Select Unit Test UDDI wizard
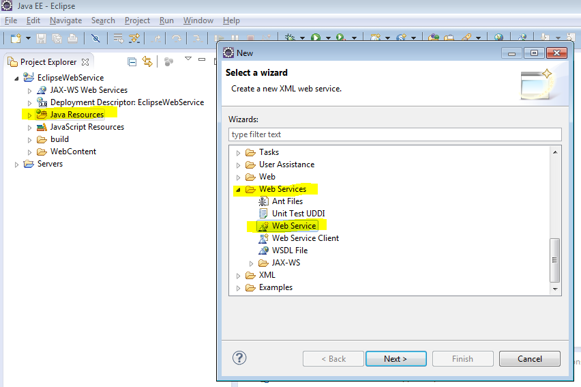 pyautogui.click(x=292, y=214)
